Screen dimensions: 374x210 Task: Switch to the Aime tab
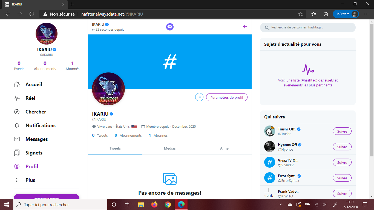[224, 148]
